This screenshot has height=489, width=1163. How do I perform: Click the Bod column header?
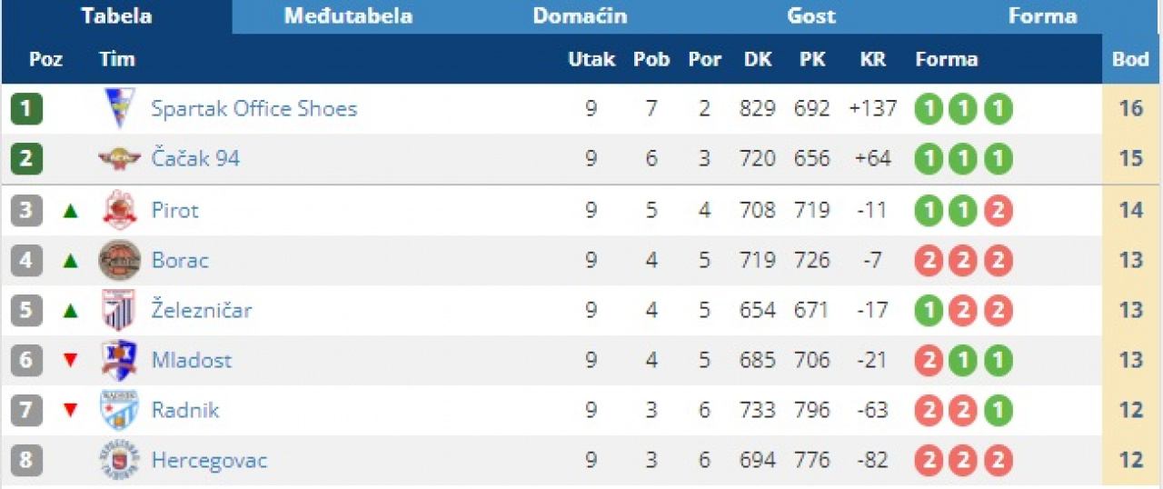[x=1131, y=60]
